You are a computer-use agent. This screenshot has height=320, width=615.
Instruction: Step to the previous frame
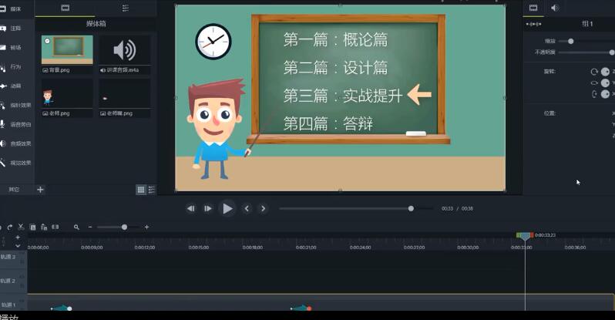pyautogui.click(x=190, y=208)
